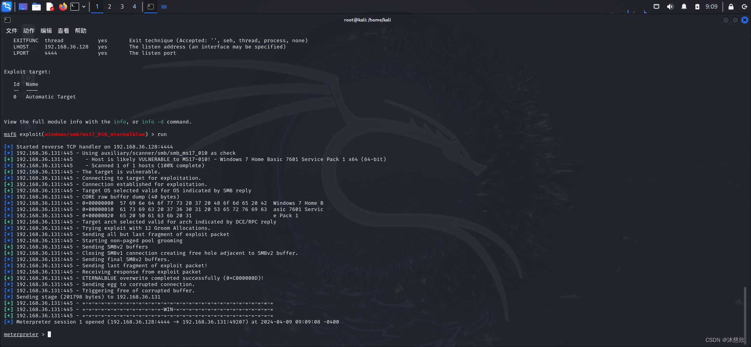Switch to workspace 2
751x347 pixels.
point(110,7)
